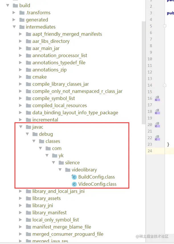
Task: Click the annotations_zip folder icon
Action: tap(28, 70)
